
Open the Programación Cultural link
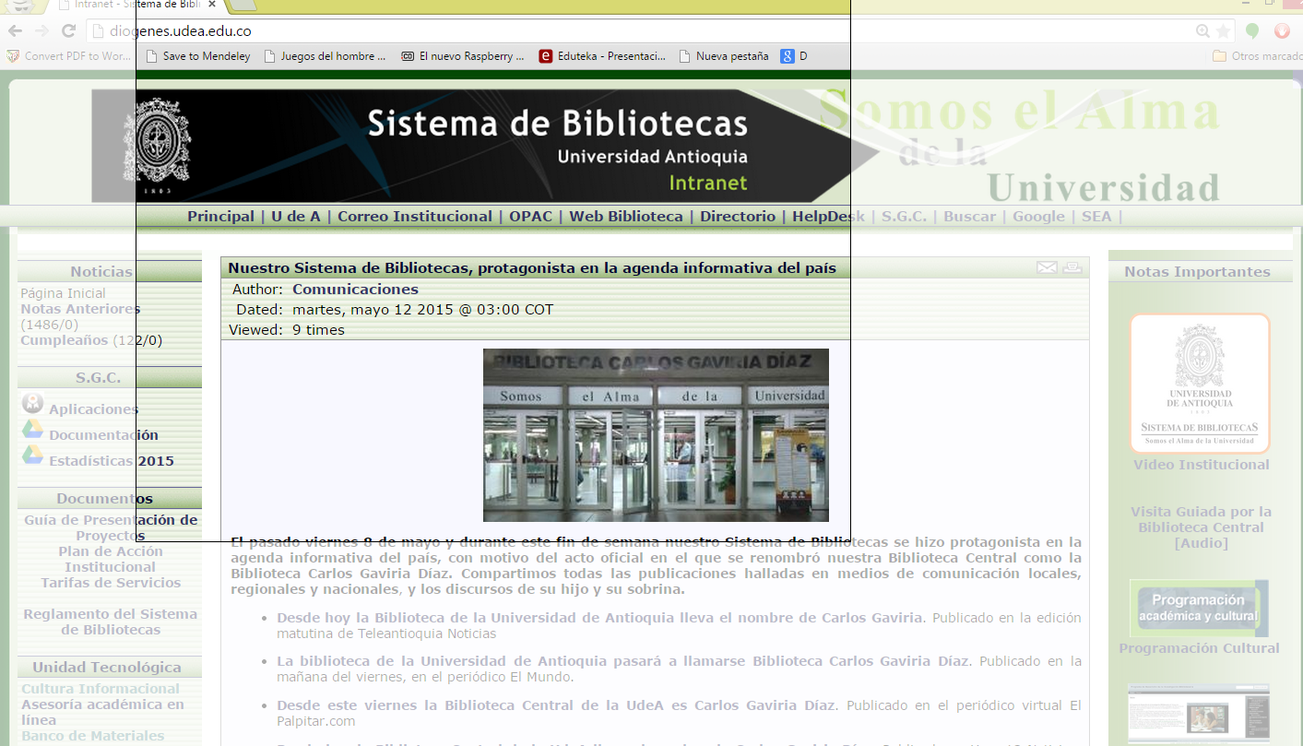coord(1199,648)
